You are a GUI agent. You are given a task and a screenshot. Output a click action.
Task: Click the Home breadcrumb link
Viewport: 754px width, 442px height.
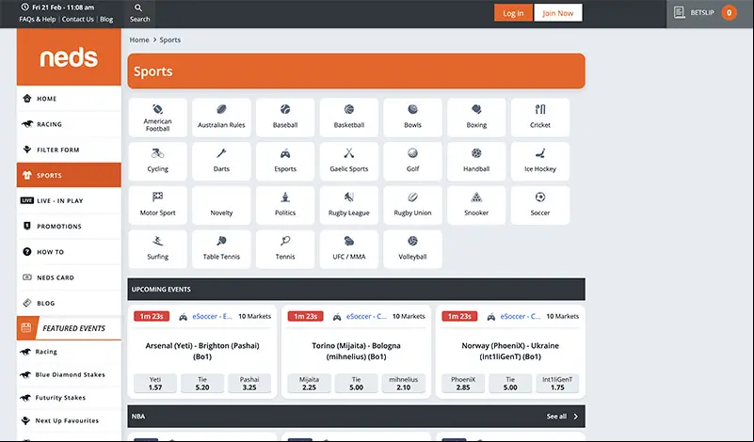pos(139,39)
